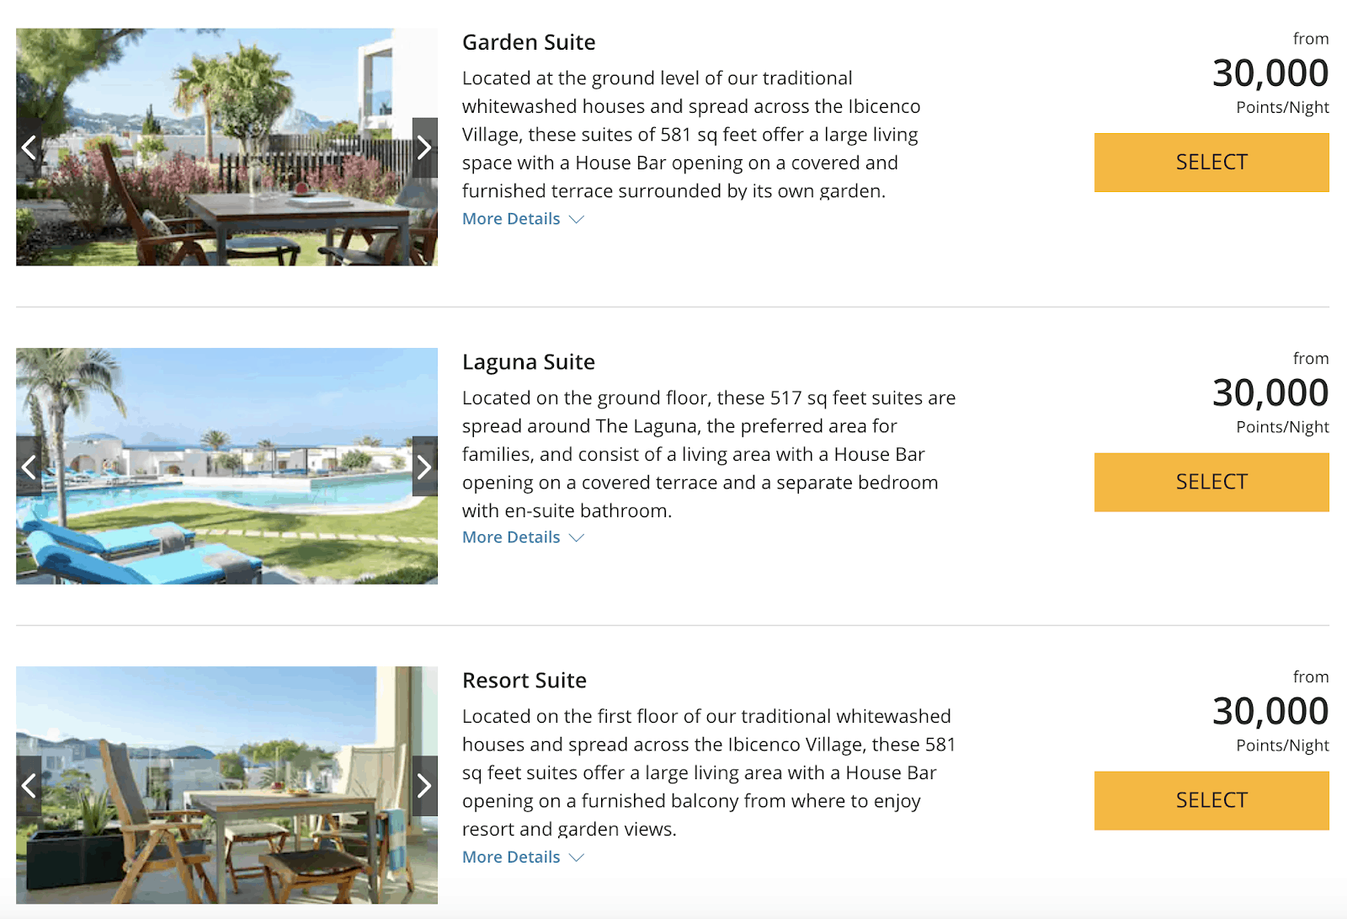Image resolution: width=1347 pixels, height=919 pixels.
Task: Expand More Details for Resort Suite
Action: (x=523, y=857)
